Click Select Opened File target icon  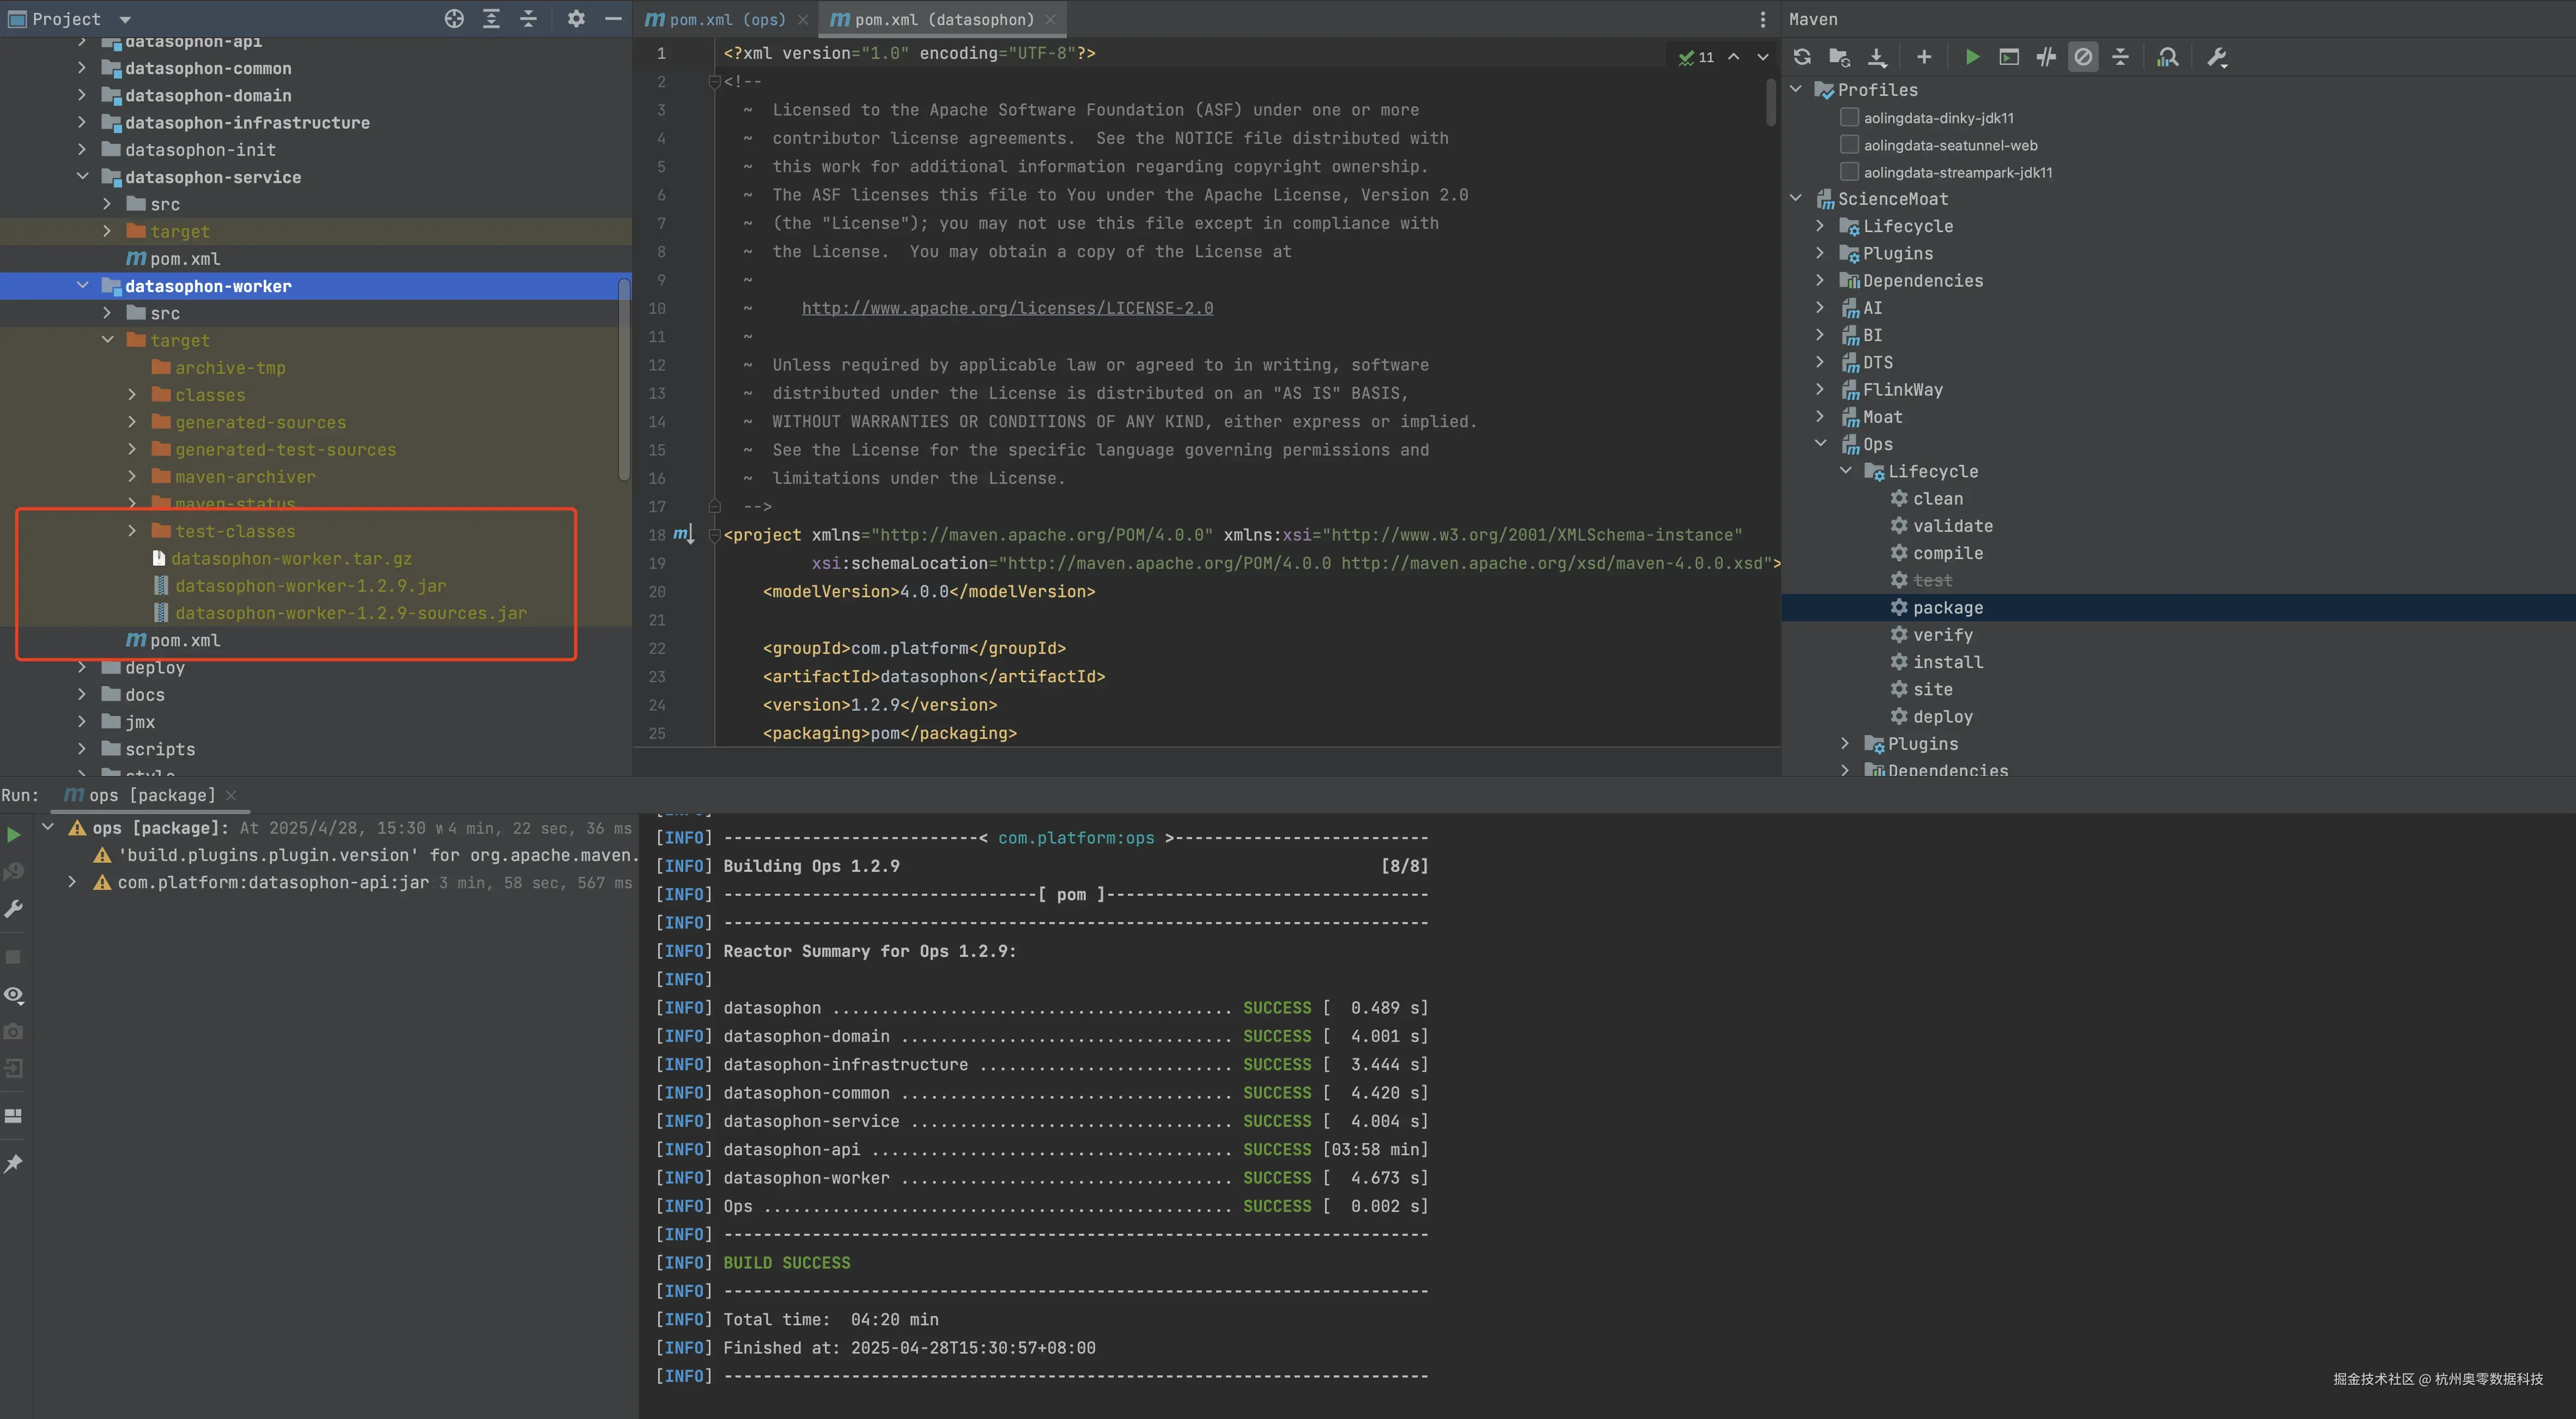coord(454,19)
